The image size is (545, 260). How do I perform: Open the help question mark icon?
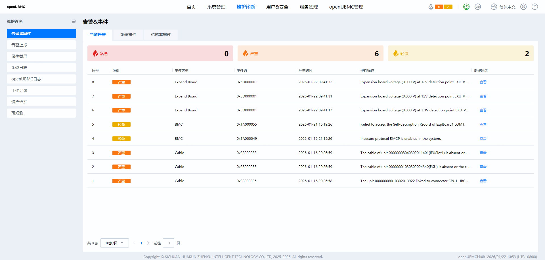pos(534,7)
